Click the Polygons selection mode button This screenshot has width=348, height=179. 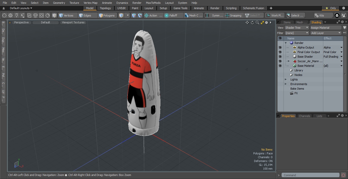pos(107,15)
